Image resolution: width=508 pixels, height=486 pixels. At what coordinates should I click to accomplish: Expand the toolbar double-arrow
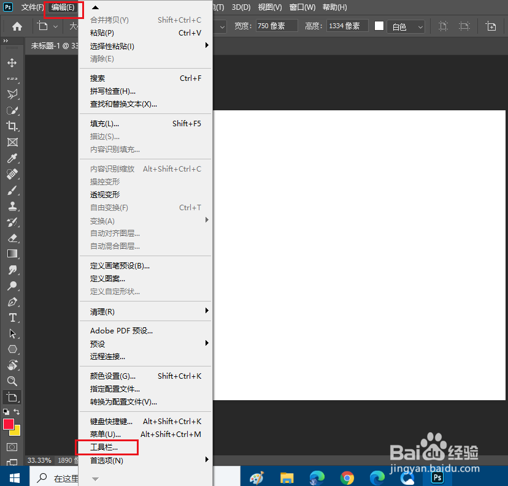pos(6,41)
